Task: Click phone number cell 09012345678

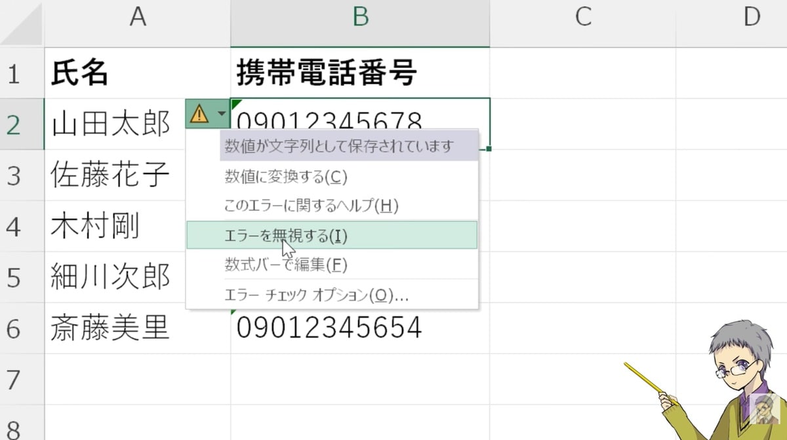Action: point(360,115)
